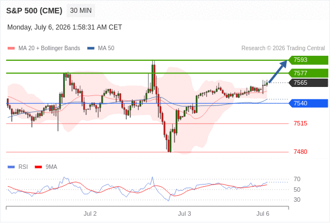
Task: Click the blue upward forecast arrow
Action: (x=278, y=71)
